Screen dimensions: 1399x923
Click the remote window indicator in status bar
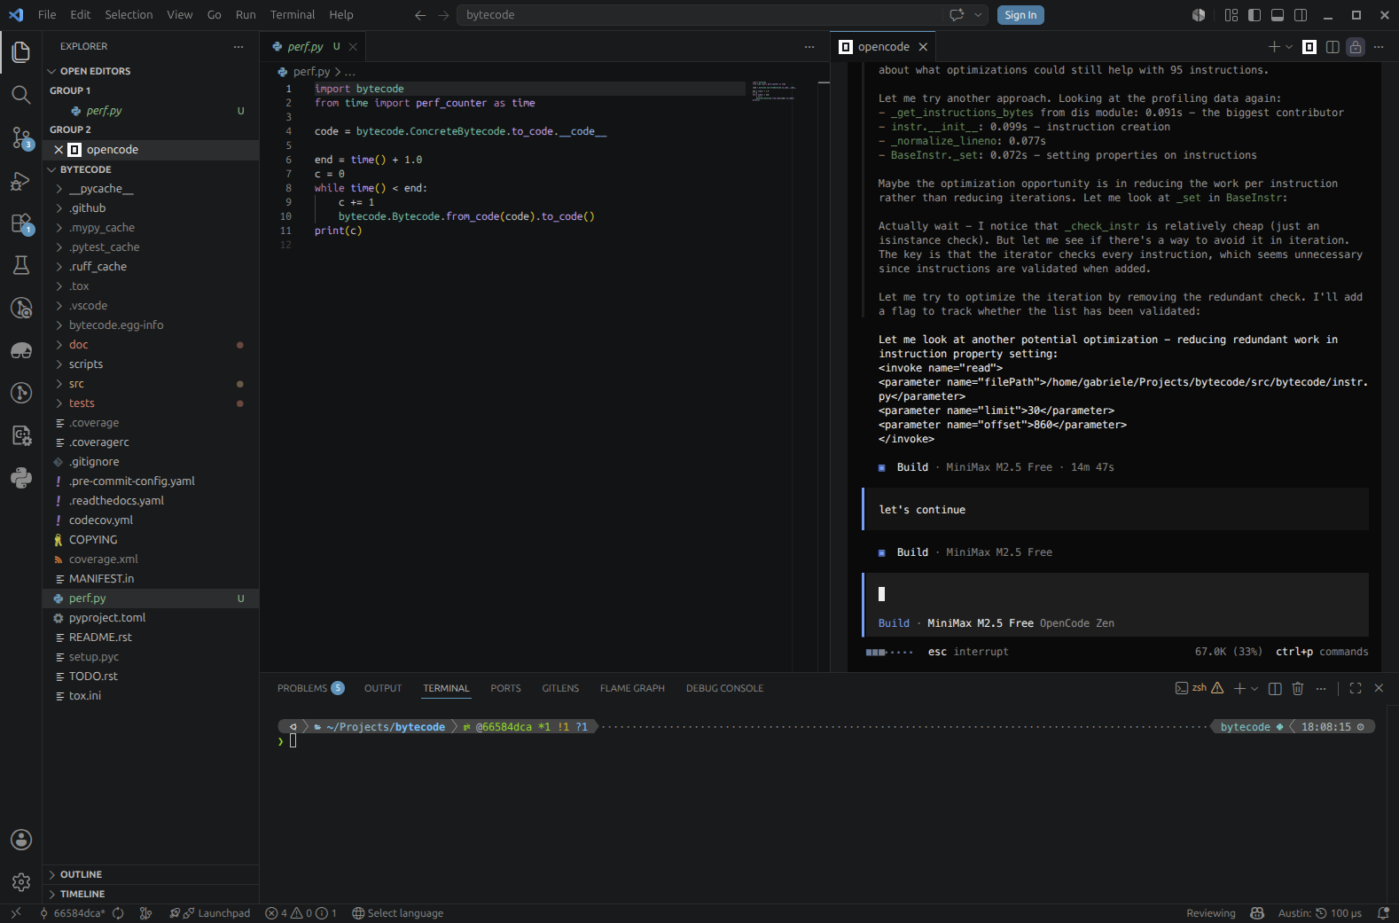tap(16, 913)
